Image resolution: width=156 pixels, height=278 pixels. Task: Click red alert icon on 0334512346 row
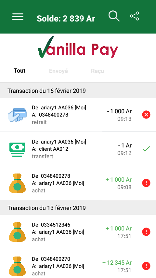(x=146, y=232)
